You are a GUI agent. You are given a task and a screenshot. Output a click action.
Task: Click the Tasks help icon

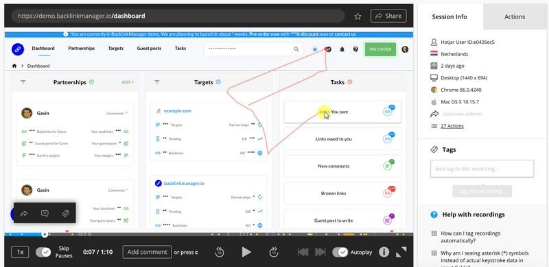tap(349, 82)
